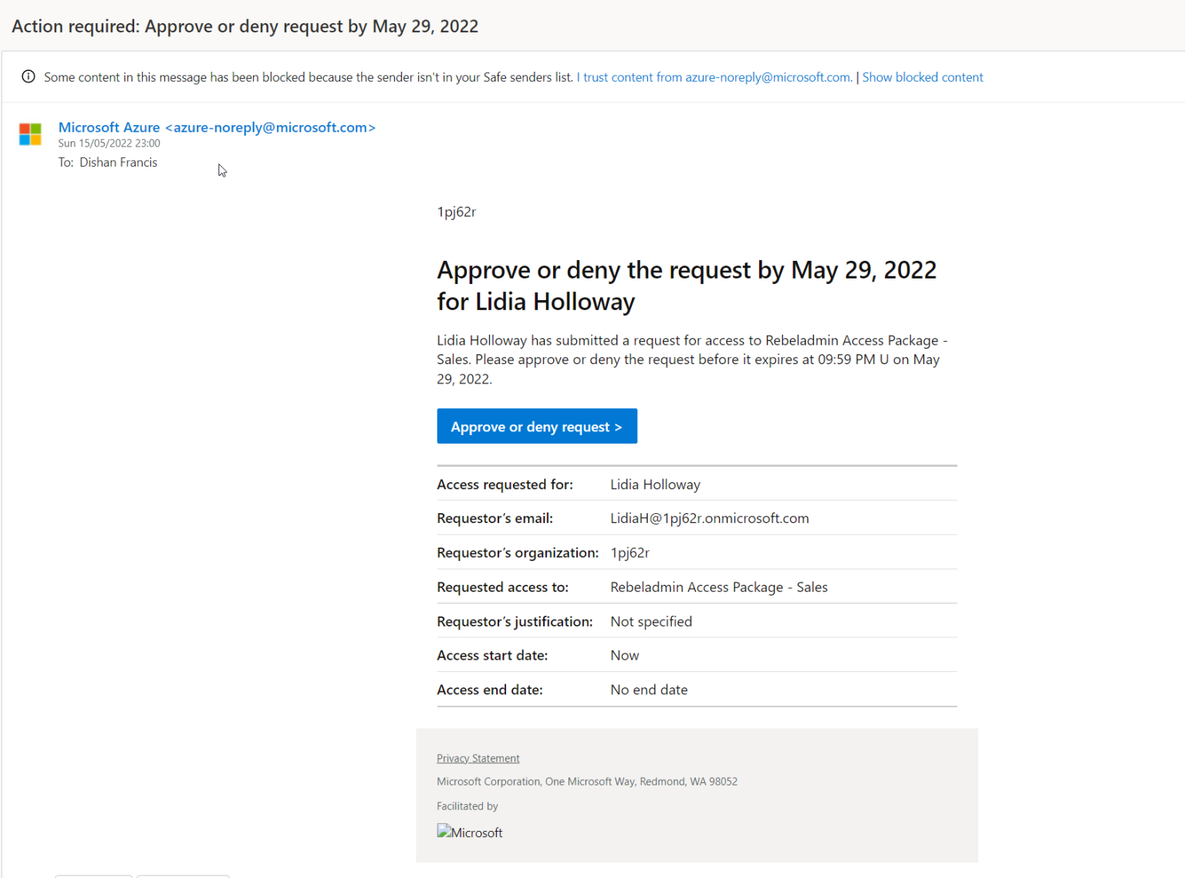Viewport: 1185px width, 878px height.
Task: Click the requestor's organization value 1pj62r
Action: click(630, 552)
